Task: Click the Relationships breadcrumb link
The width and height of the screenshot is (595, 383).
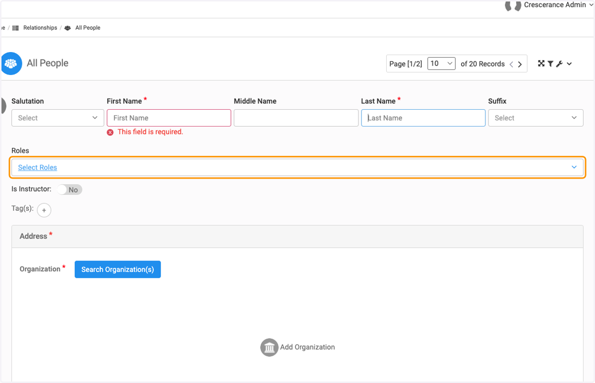Action: click(x=40, y=28)
